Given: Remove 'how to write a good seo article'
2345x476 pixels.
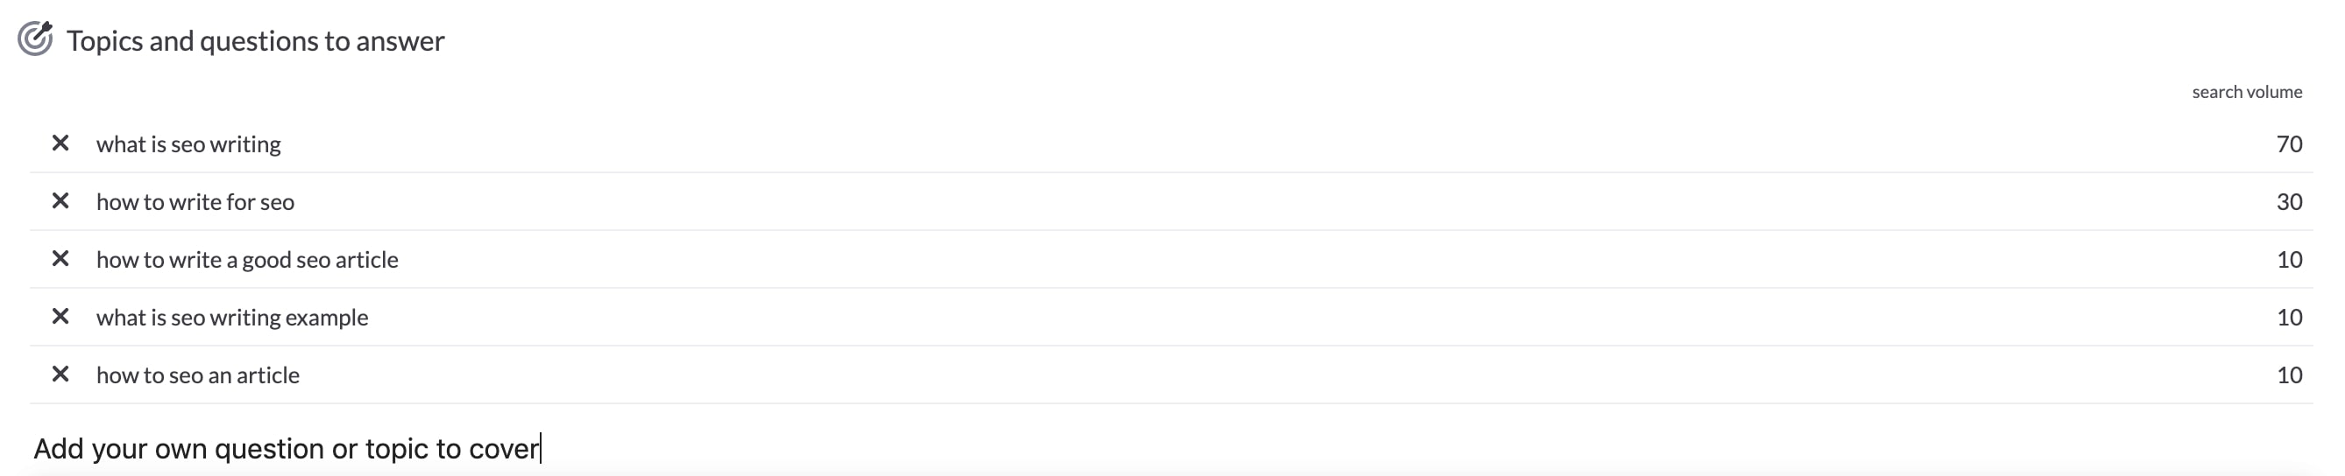Looking at the screenshot, I should [x=60, y=259].
